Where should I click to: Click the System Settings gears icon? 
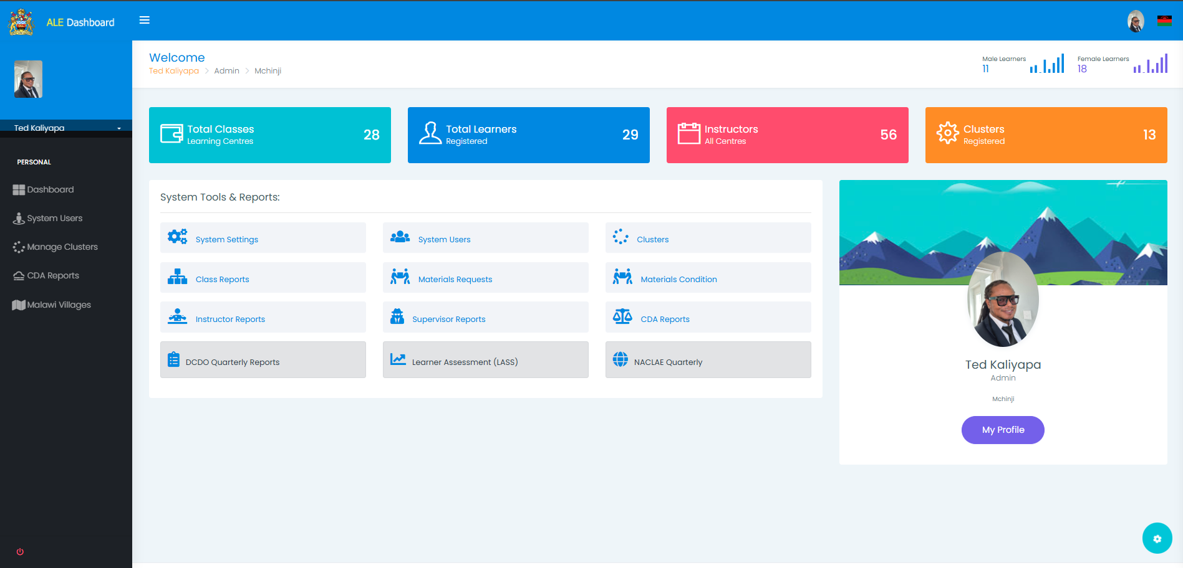click(x=177, y=237)
